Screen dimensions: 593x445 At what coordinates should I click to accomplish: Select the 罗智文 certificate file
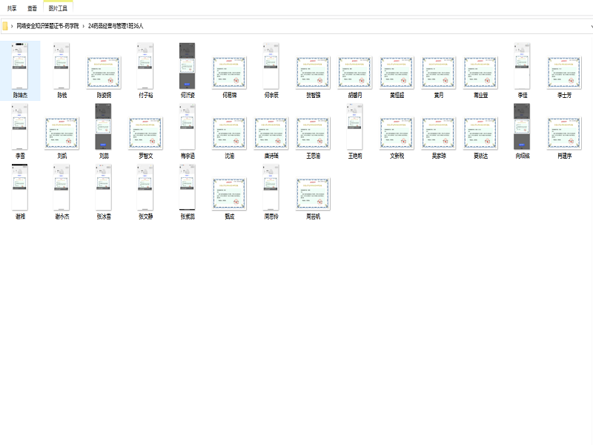tap(146, 133)
